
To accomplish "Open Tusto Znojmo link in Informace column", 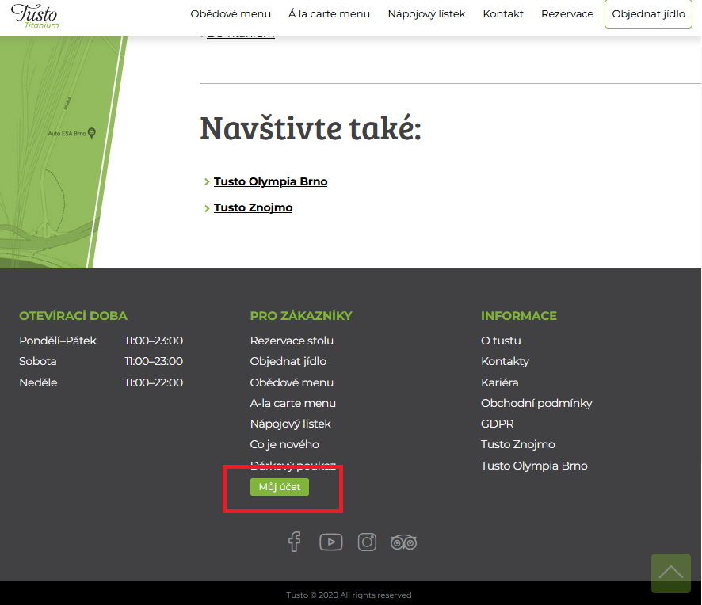I will [x=517, y=444].
